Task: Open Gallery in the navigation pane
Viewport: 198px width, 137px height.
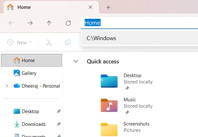Action: (29, 73)
